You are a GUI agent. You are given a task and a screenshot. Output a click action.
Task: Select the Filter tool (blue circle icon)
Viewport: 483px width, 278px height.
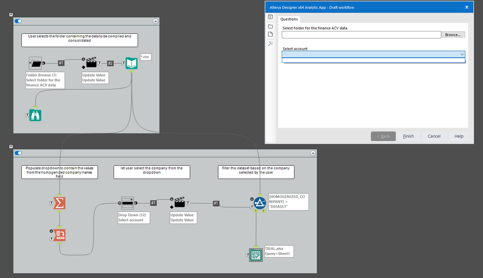pos(260,203)
